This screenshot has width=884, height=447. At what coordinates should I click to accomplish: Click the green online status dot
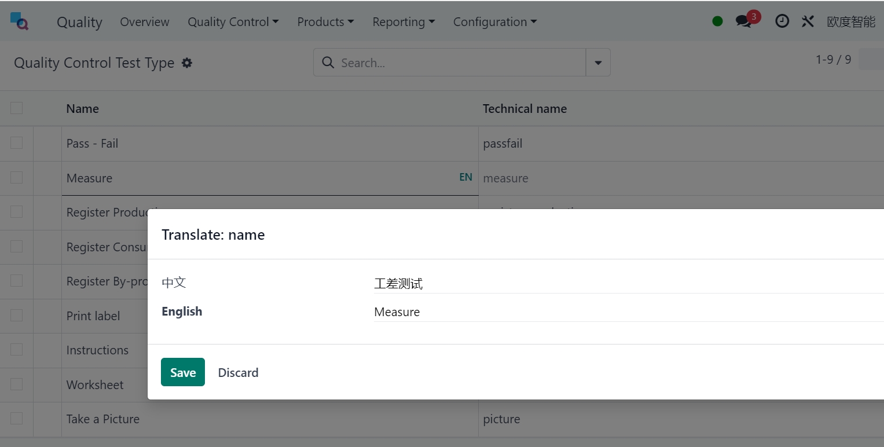717,21
